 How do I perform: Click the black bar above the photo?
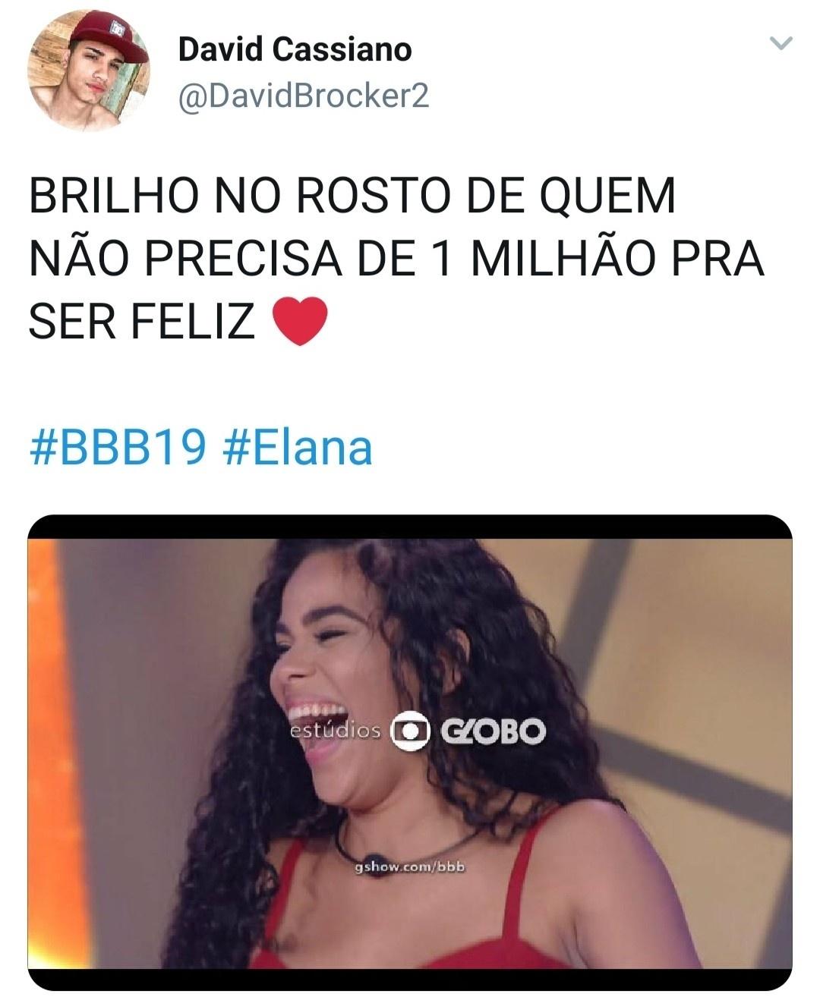(x=410, y=526)
